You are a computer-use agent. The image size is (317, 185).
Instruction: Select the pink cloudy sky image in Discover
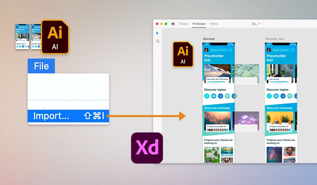point(217,118)
